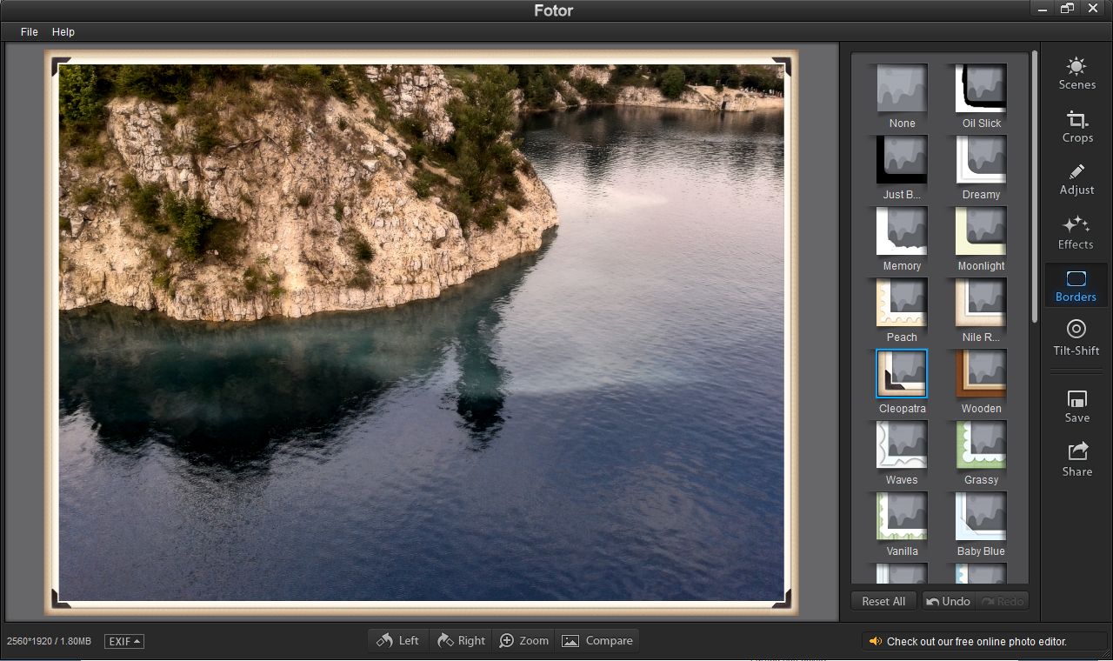1113x661 pixels.
Task: Open the File menu
Action: [30, 31]
